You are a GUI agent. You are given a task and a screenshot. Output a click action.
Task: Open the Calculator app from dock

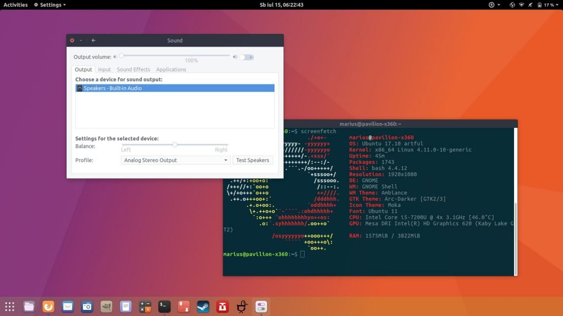[145, 306]
